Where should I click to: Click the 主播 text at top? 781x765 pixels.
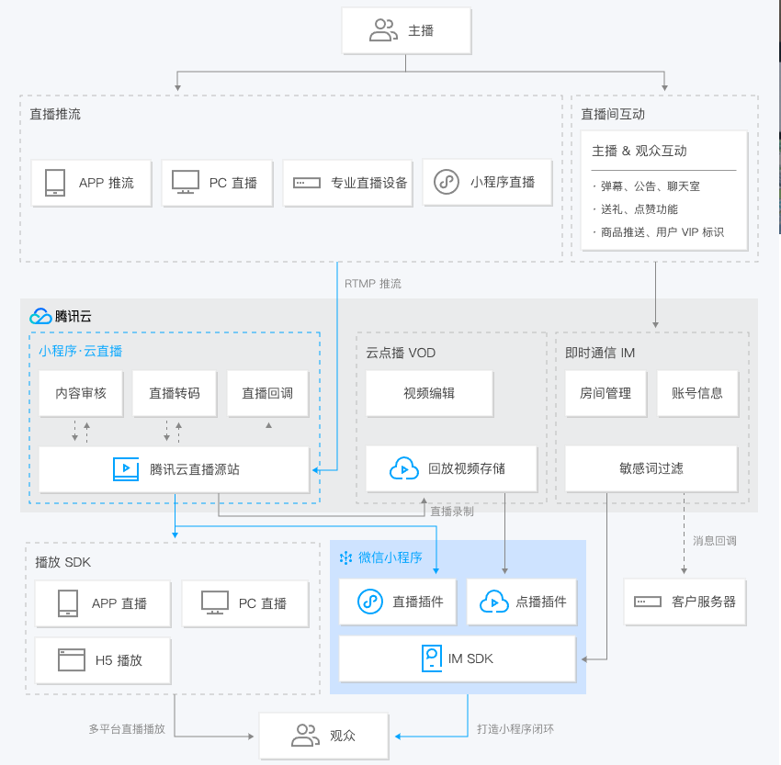coord(421,30)
